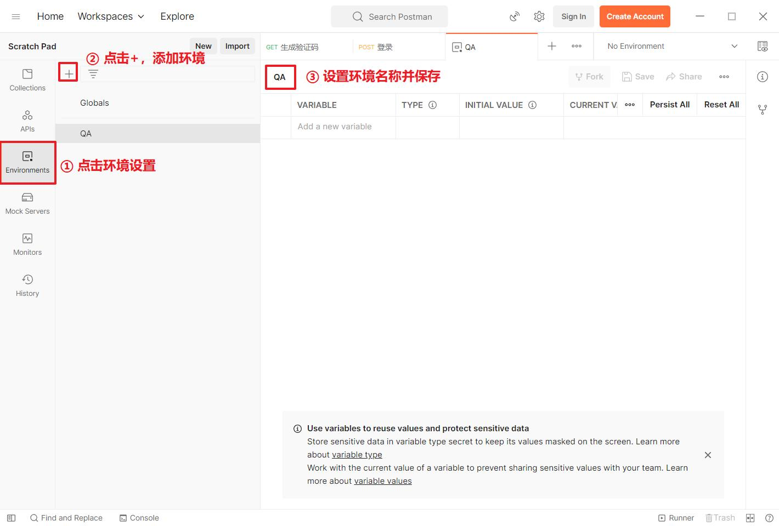Click the QA environment name title

(x=280, y=77)
